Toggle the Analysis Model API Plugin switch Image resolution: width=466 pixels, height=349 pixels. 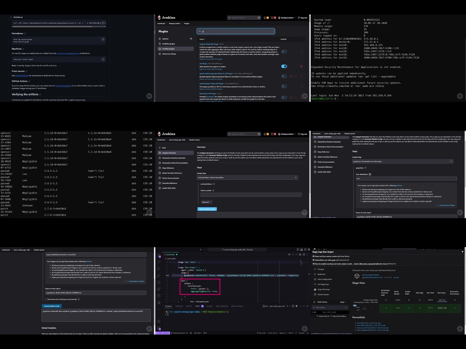tap(284, 51)
